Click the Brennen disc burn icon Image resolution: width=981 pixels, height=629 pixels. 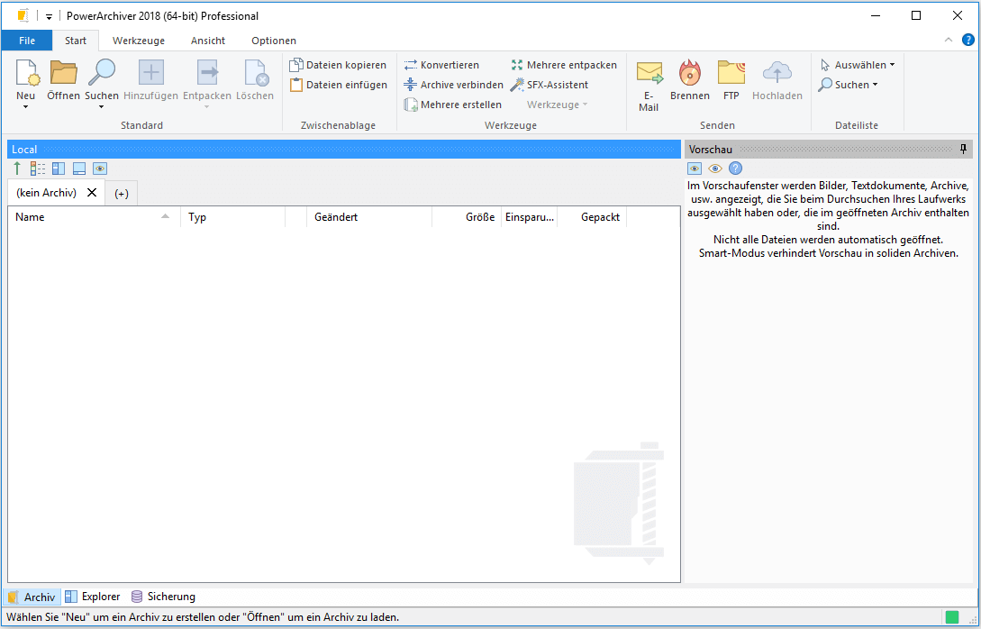(x=690, y=73)
